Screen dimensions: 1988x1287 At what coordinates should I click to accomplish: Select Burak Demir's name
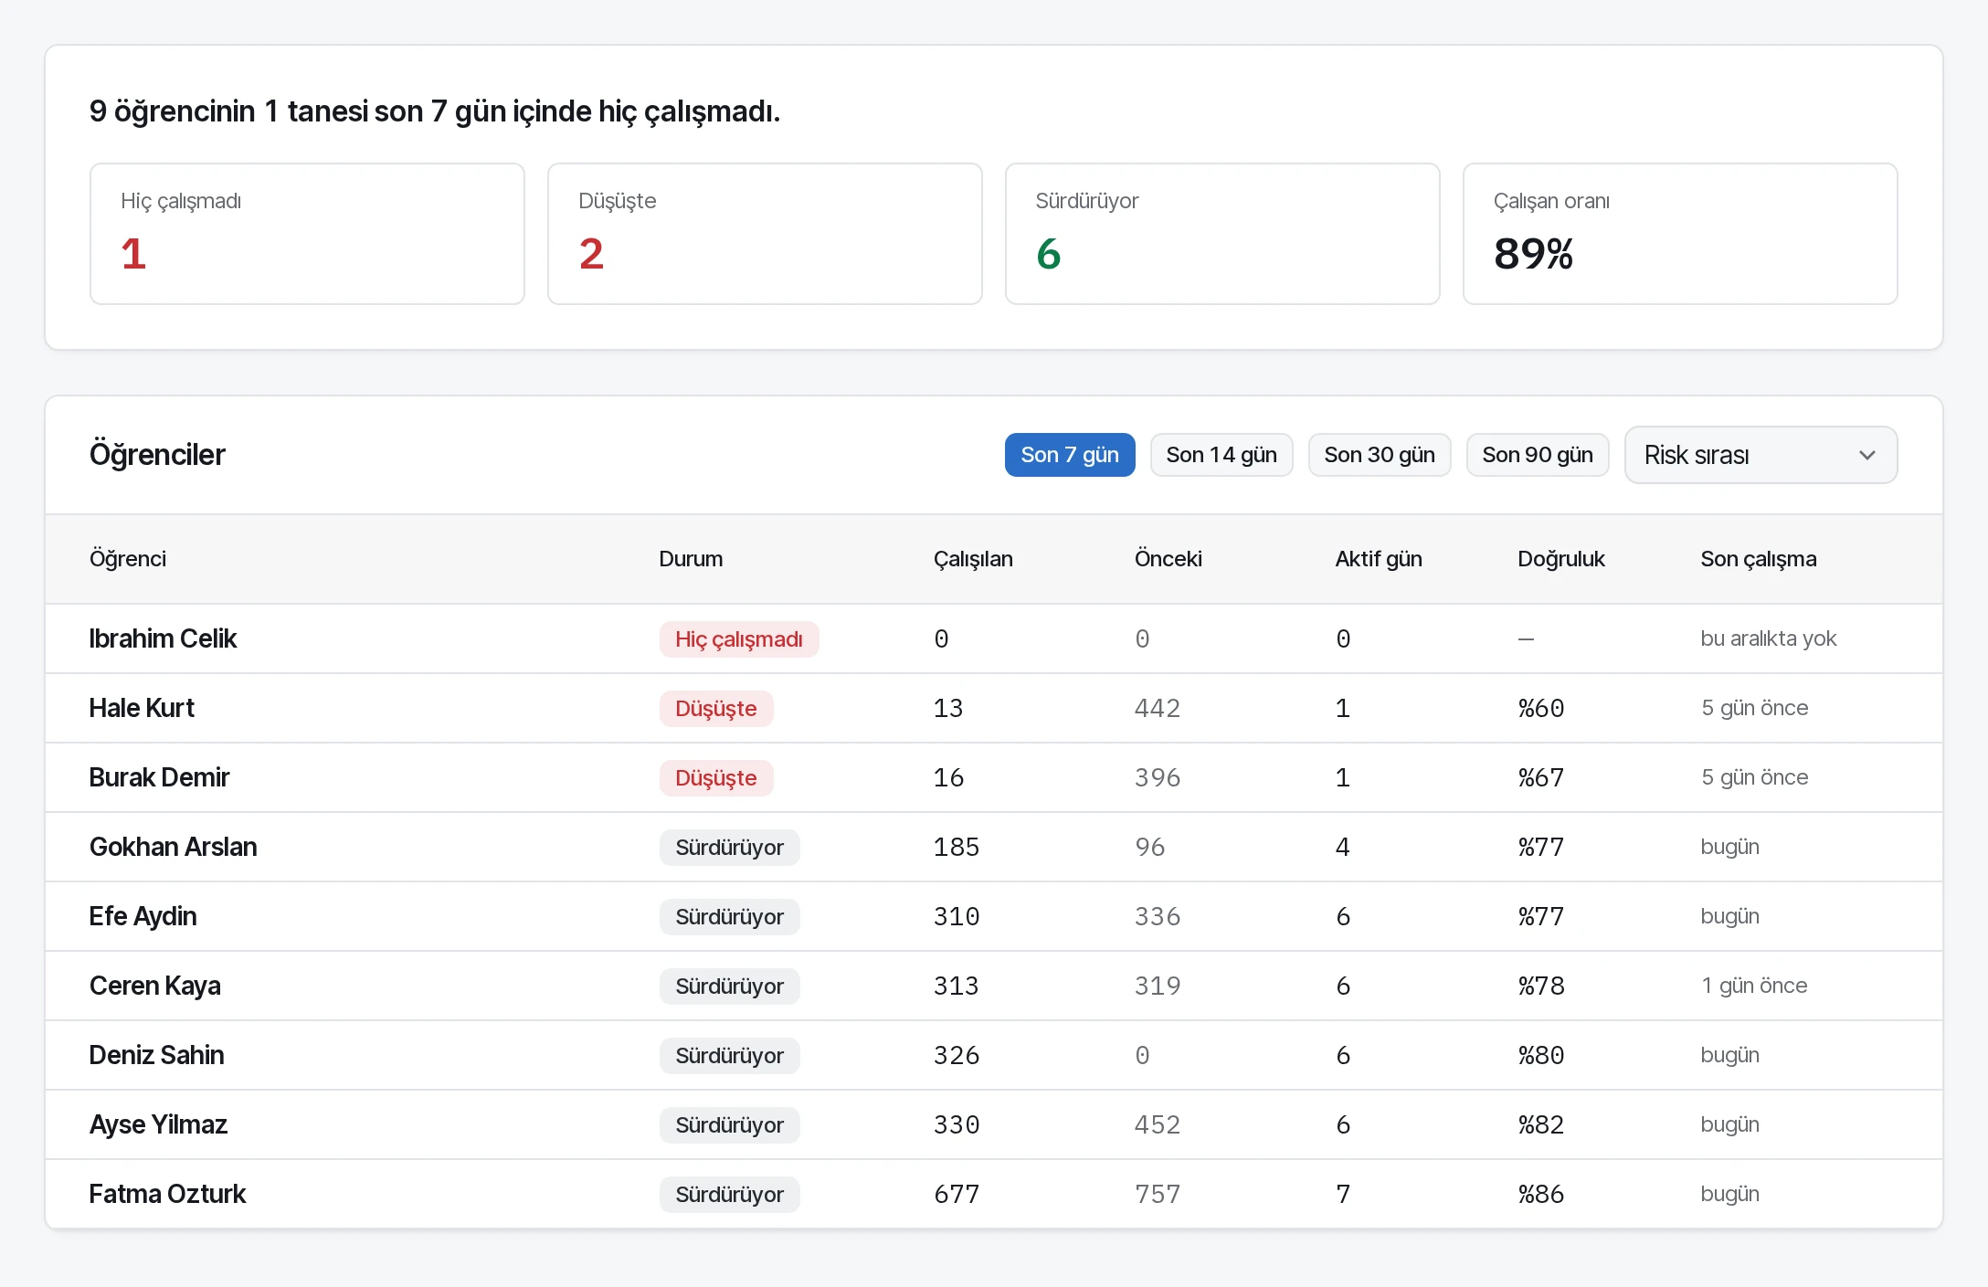159,777
